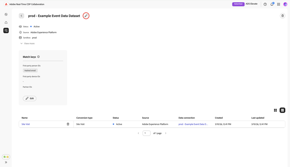Open the prod - Example Event Data connection link
Viewport: 290px width, 167px height.
tap(193, 124)
